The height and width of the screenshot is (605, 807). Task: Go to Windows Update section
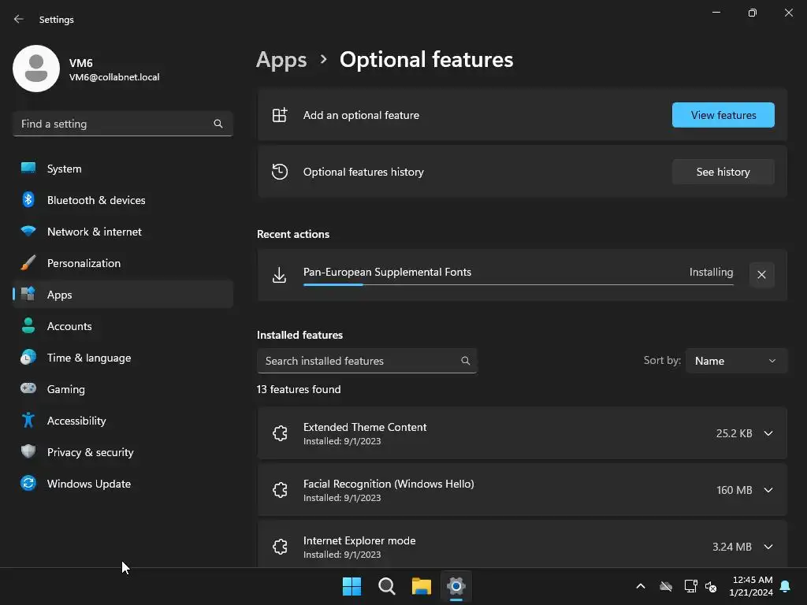[x=88, y=484]
